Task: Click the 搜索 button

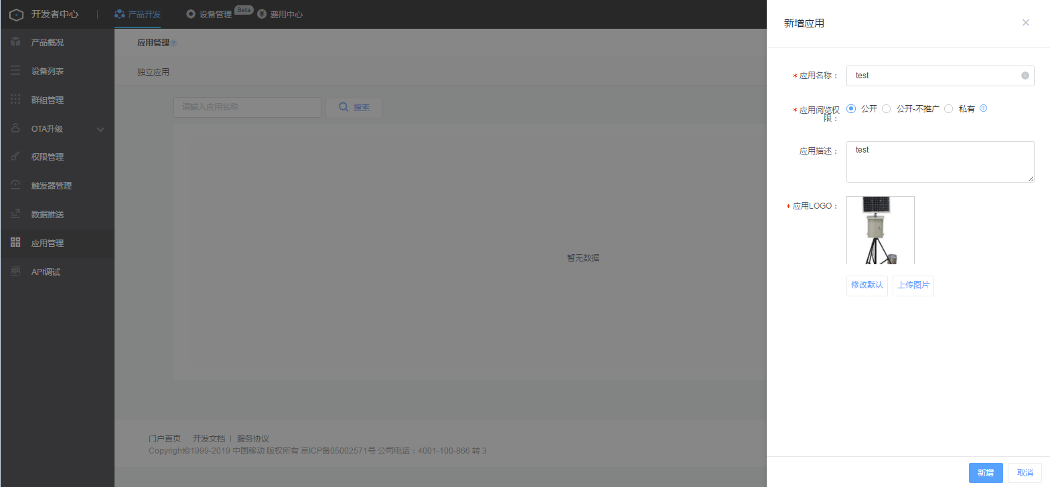Action: tap(354, 107)
